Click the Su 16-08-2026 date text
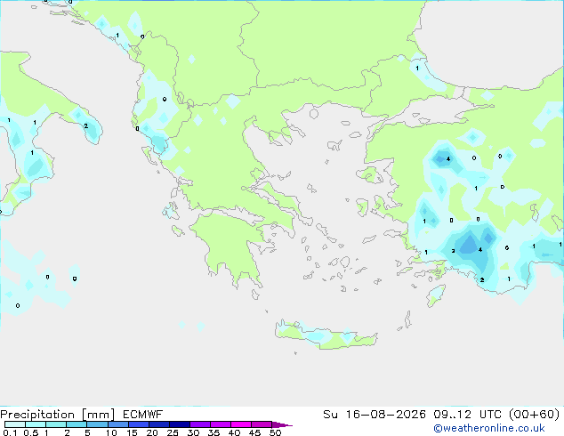Screen dimensions: 564x436 point(375,415)
